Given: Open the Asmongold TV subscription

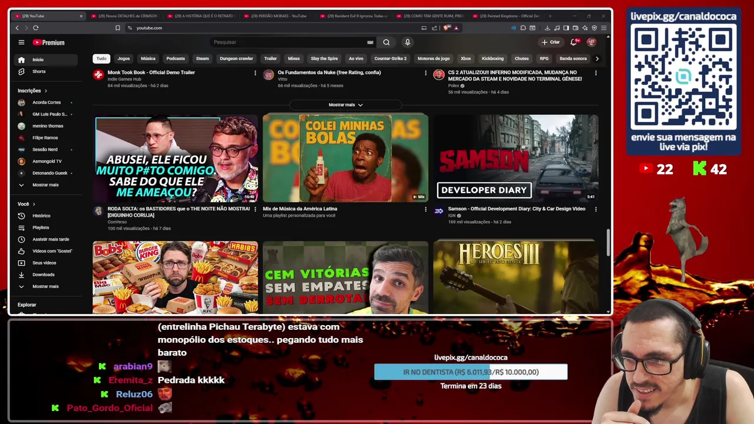Looking at the screenshot, I should click(45, 161).
